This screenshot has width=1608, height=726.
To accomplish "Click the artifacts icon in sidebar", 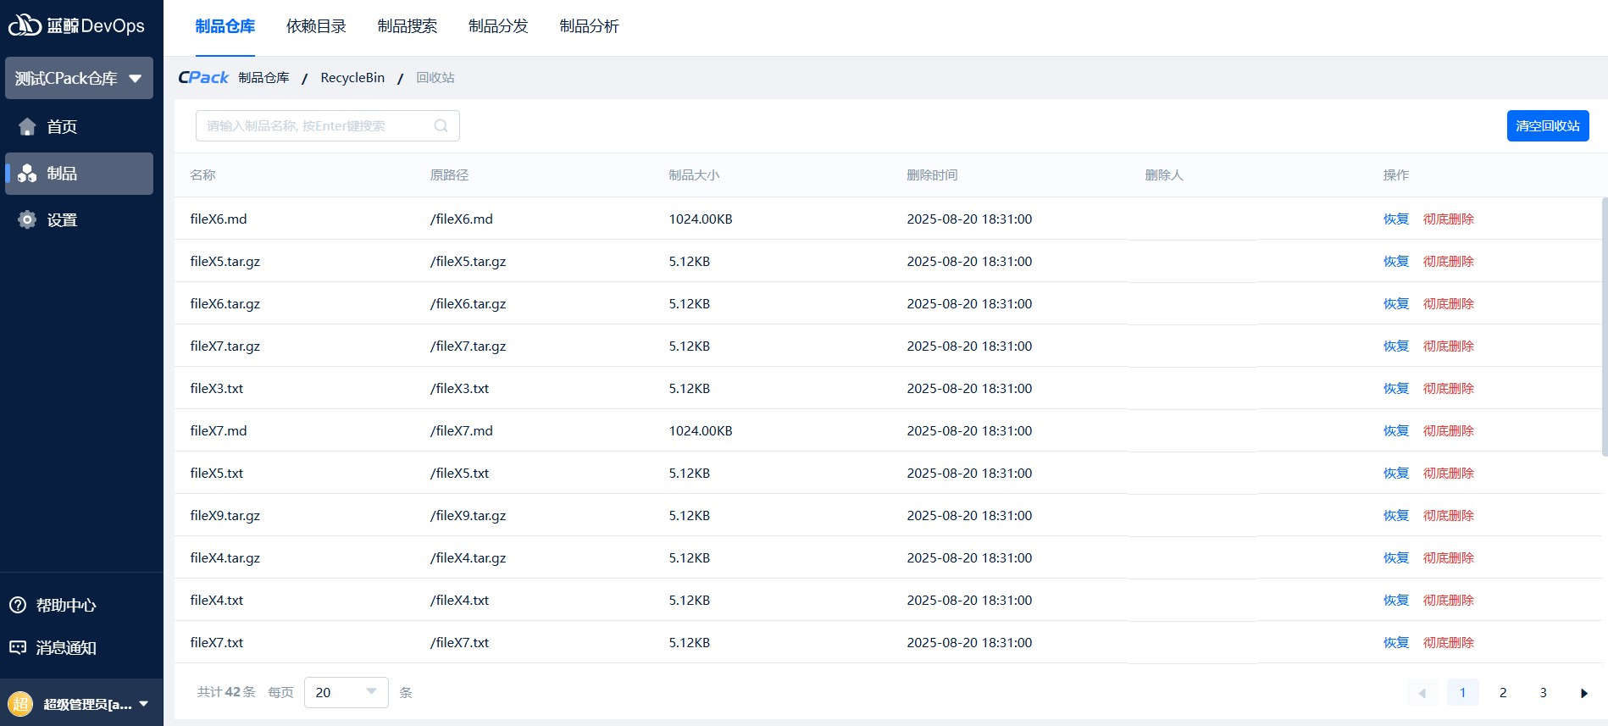I will pos(27,174).
